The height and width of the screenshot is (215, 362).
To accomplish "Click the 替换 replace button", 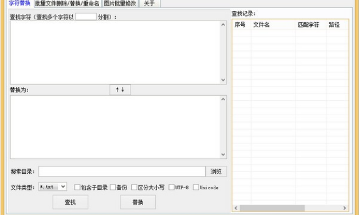I will 138,202.
